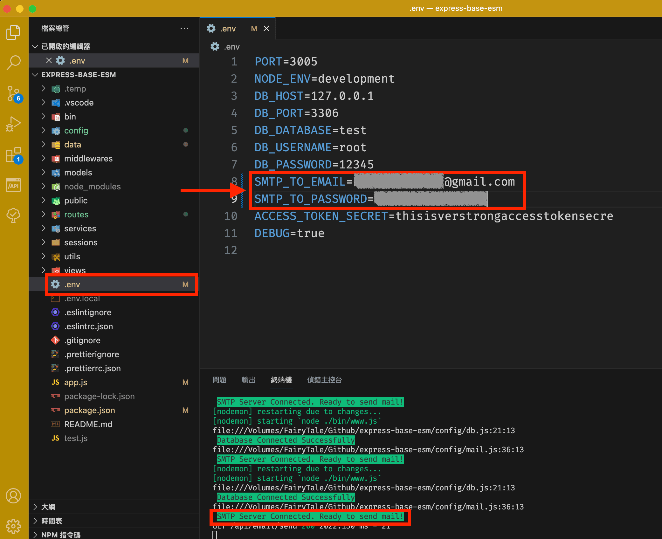This screenshot has height=539, width=662.
Task: Expand the middlewares folder
Action: click(x=44, y=158)
